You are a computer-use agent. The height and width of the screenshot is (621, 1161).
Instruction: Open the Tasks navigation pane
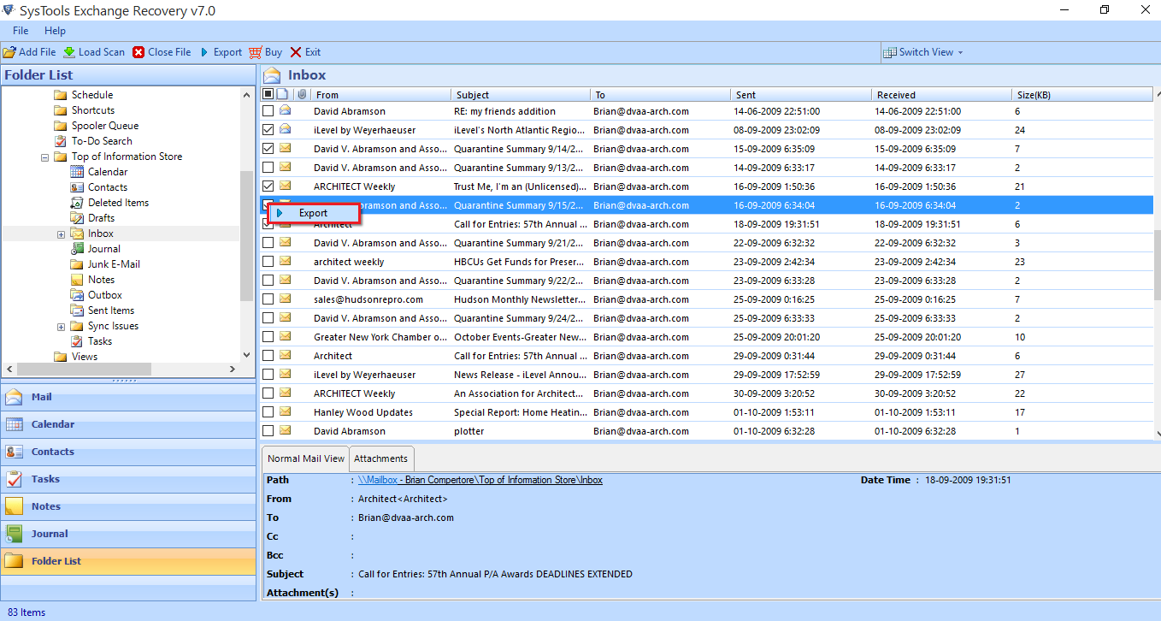[128, 479]
